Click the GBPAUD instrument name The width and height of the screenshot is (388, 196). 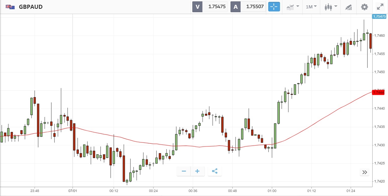(x=31, y=7)
